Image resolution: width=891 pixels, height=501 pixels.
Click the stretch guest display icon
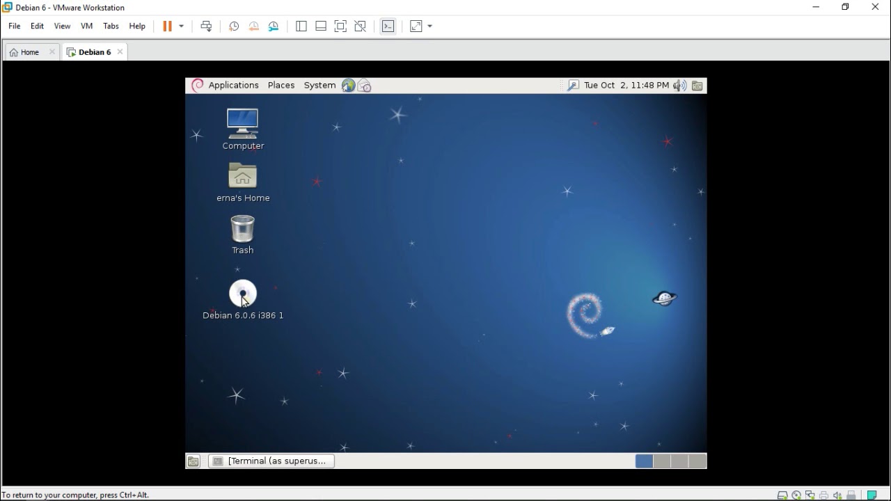tap(416, 26)
